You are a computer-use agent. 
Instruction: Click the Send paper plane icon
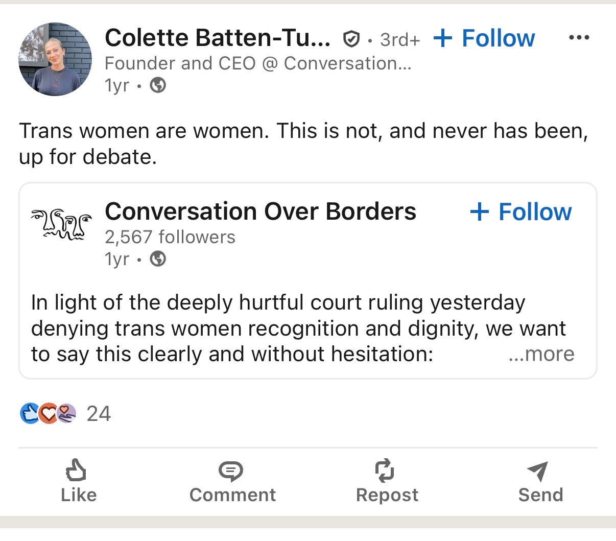tap(537, 471)
